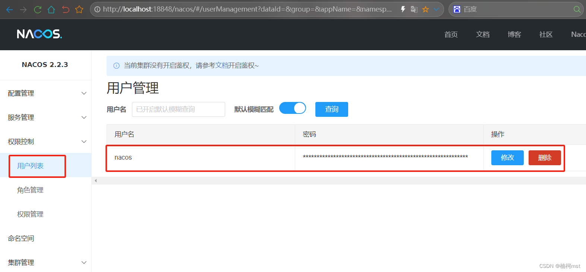Click the NACOS 2.2.3 version label
Screen dimensions: 586x272
click(x=45, y=65)
